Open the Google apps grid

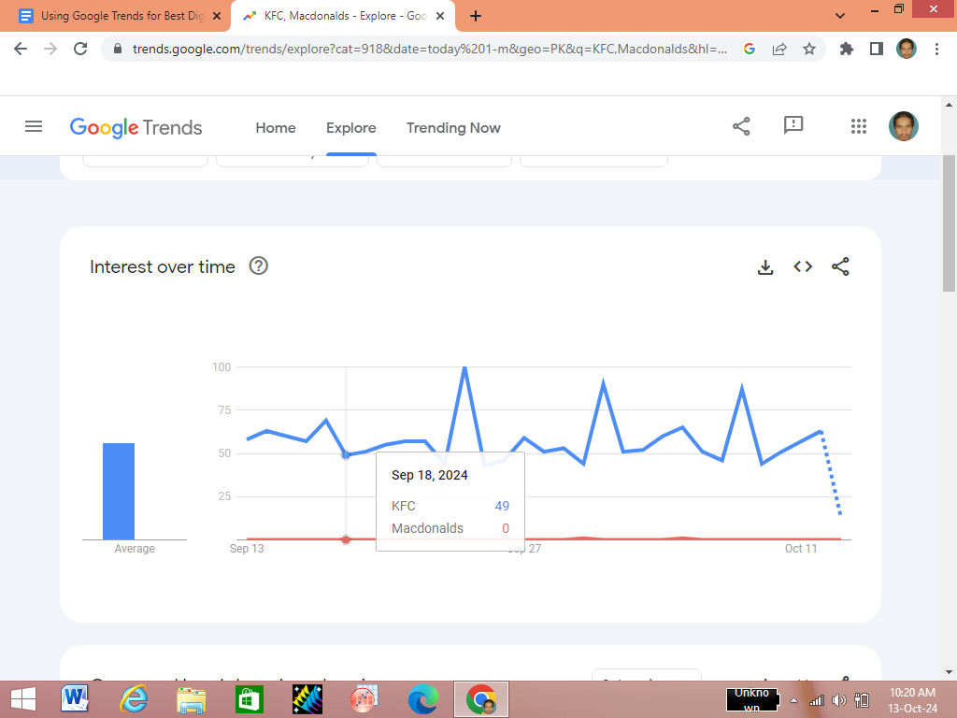[x=859, y=126]
